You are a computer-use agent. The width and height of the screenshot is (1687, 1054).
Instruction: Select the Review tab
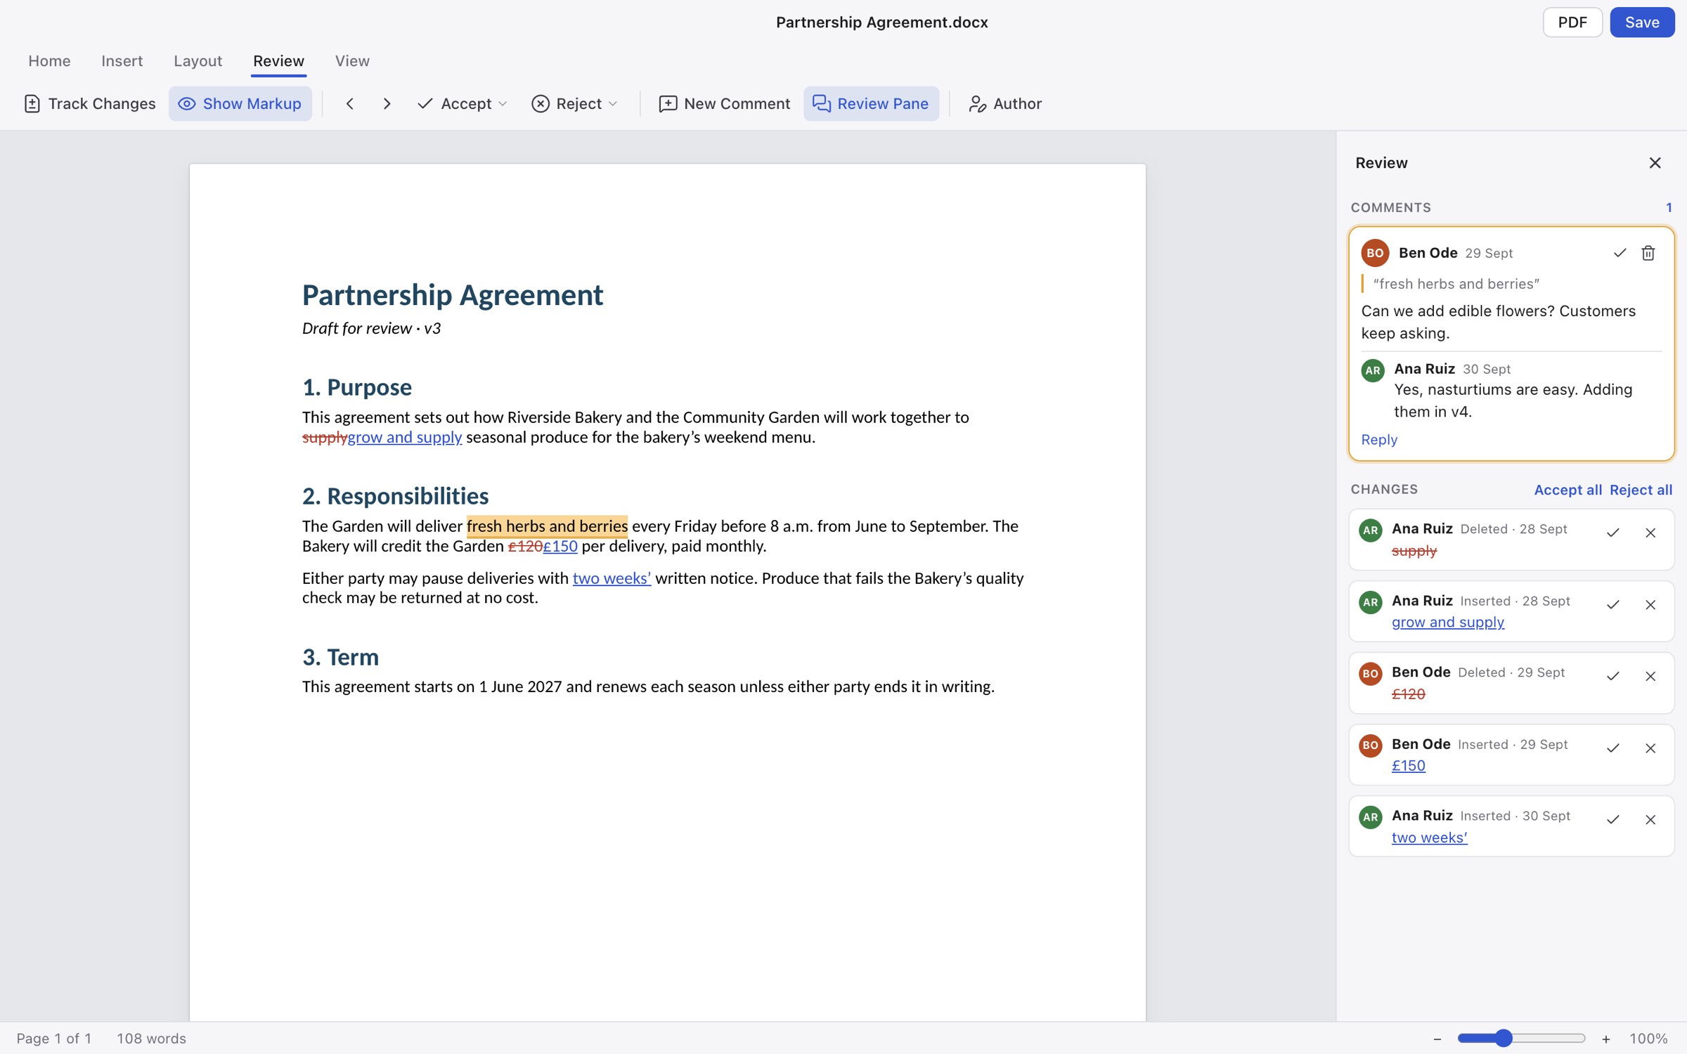click(278, 61)
